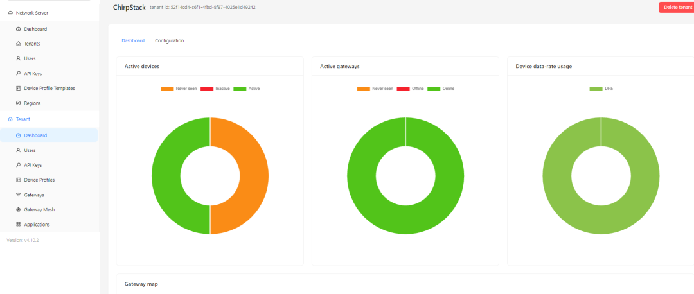694x294 pixels.
Task: Click green Active segment of devices chart
Action: (x=166, y=175)
